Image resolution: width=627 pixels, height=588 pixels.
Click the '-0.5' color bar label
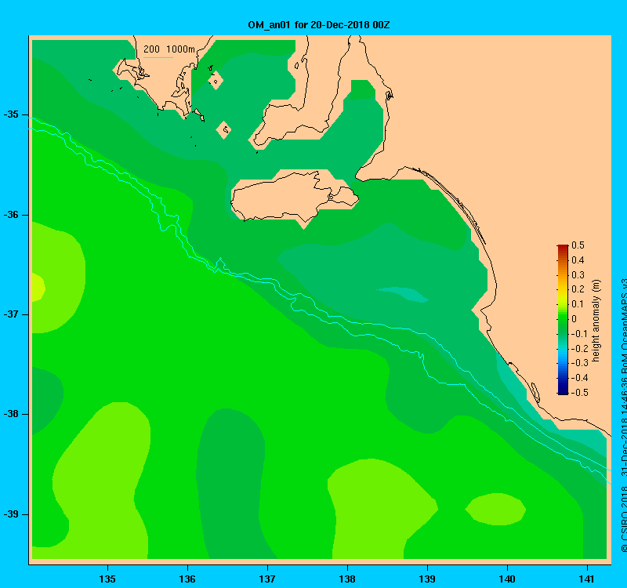579,393
